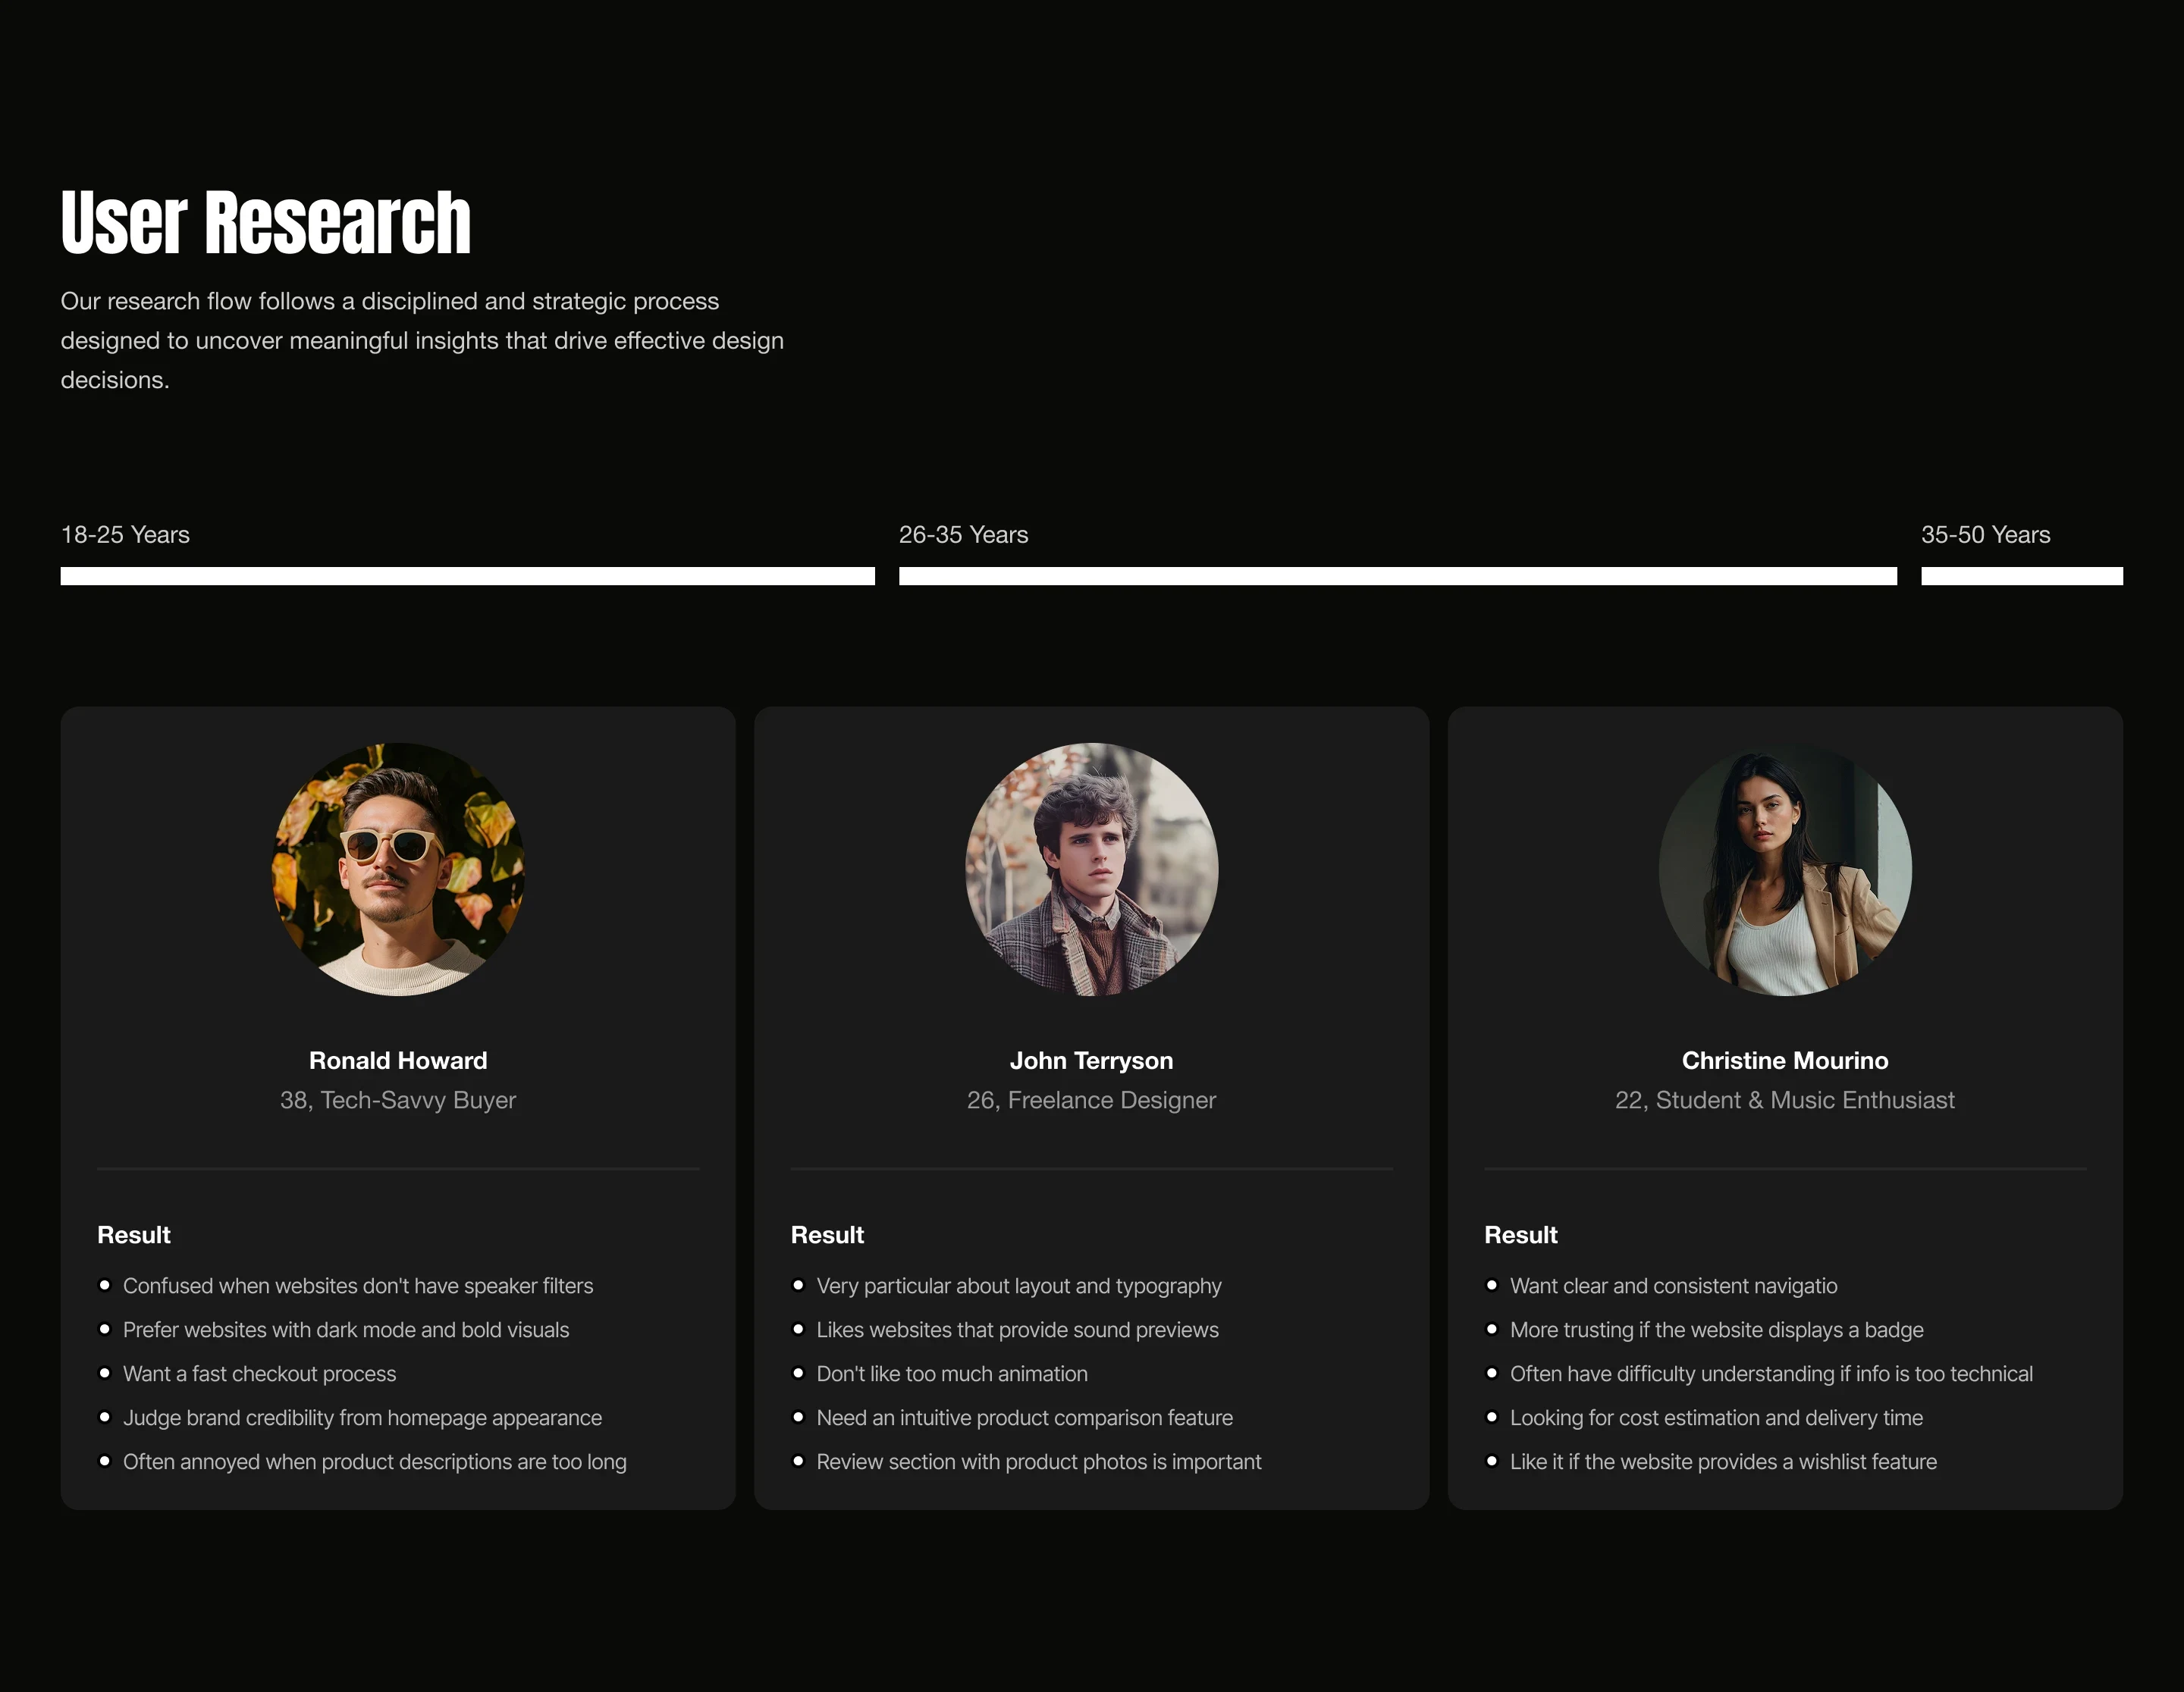Click 'Confused when websites don't have speaker filters'

pos(358,1286)
